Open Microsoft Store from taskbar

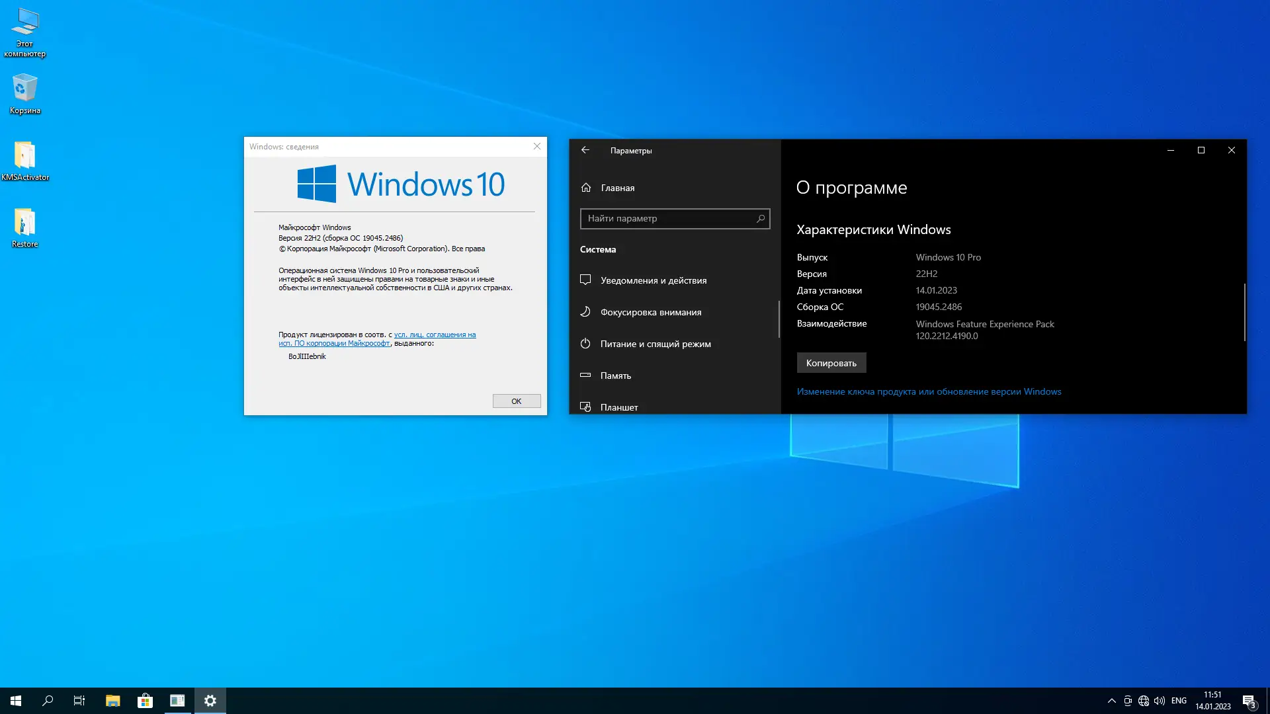145,701
